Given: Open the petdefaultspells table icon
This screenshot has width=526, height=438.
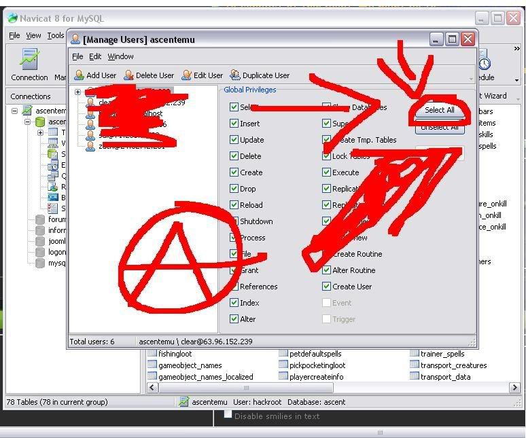Looking at the screenshot, I should tap(283, 354).
